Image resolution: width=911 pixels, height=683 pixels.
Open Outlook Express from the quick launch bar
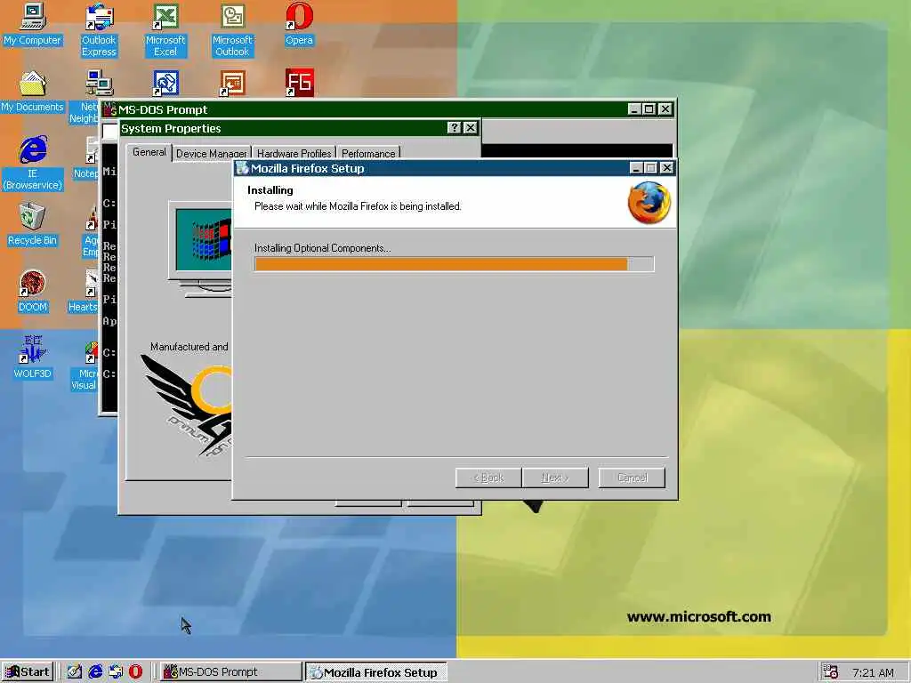click(x=116, y=672)
